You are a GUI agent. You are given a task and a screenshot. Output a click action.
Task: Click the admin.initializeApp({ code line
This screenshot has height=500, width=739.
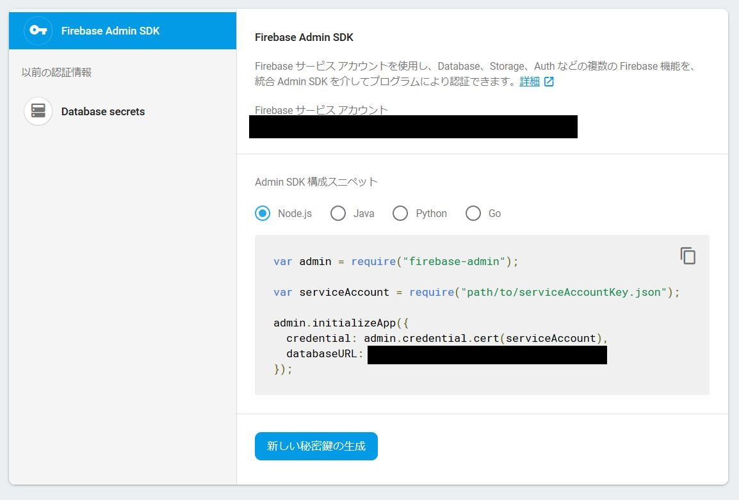[x=341, y=323]
